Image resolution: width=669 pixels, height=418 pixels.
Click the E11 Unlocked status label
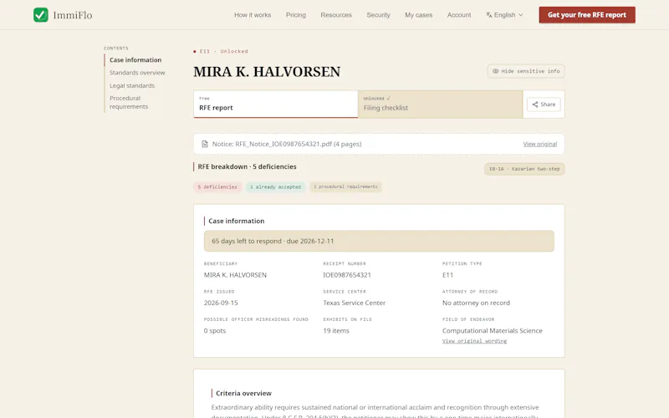(221, 51)
